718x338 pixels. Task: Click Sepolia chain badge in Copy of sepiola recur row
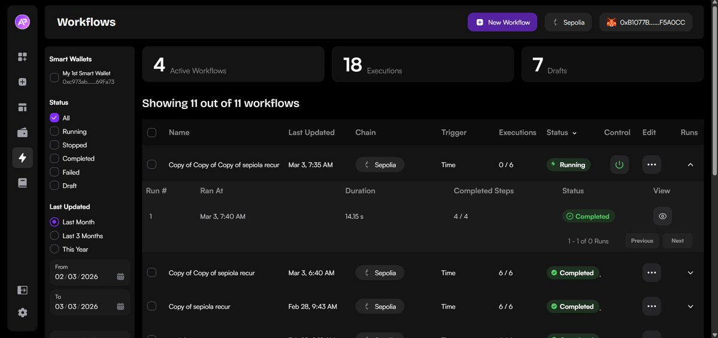380,306
